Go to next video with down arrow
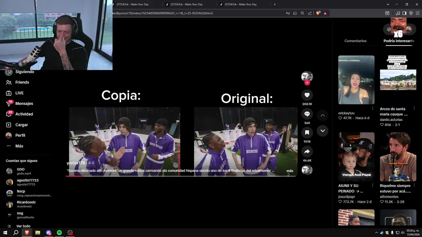Image resolution: width=422 pixels, height=237 pixels. click(x=323, y=131)
